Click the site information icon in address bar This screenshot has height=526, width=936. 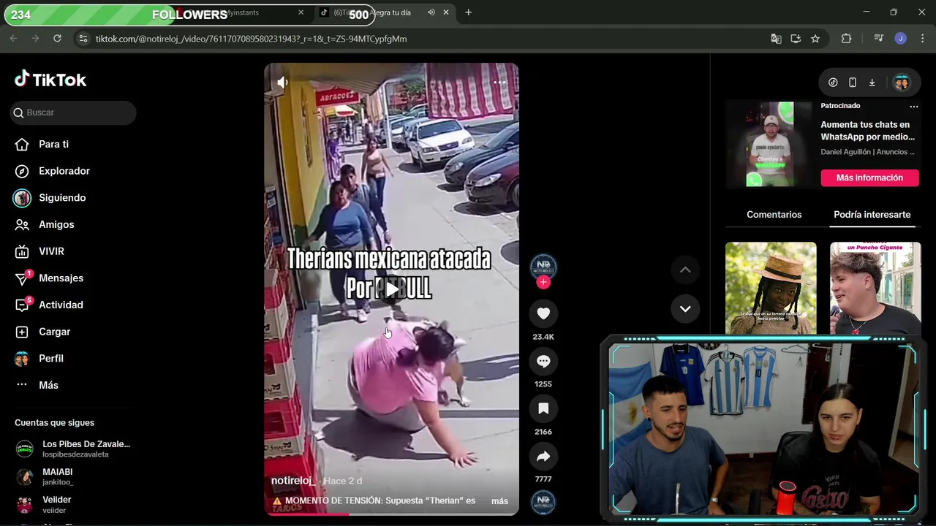click(x=83, y=39)
